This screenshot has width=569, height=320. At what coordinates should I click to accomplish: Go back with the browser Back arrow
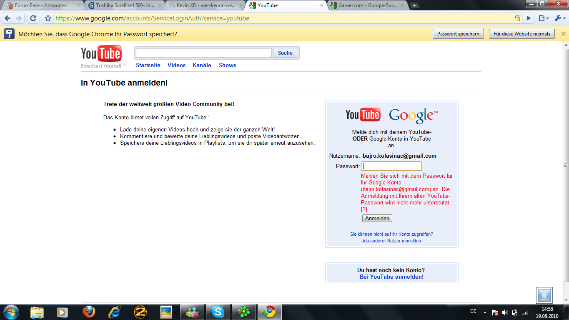point(8,18)
